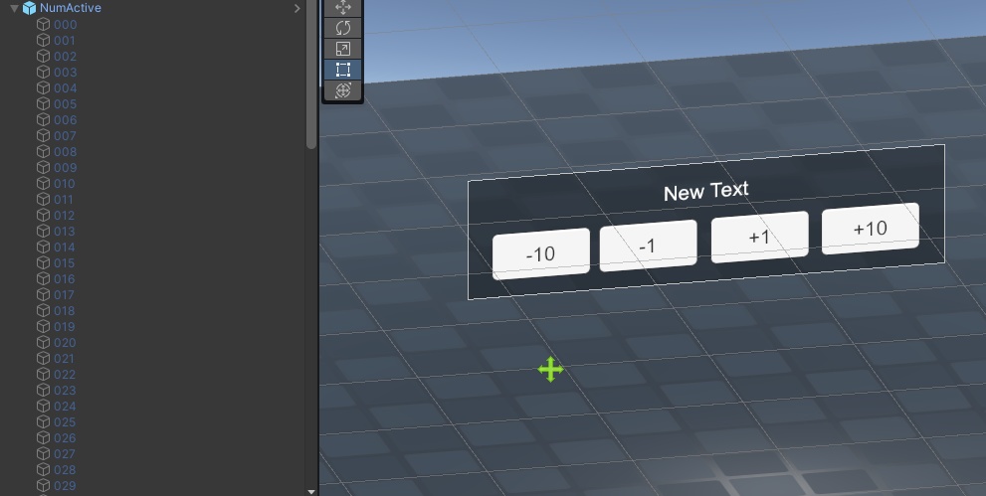Select child object 003

(x=66, y=73)
